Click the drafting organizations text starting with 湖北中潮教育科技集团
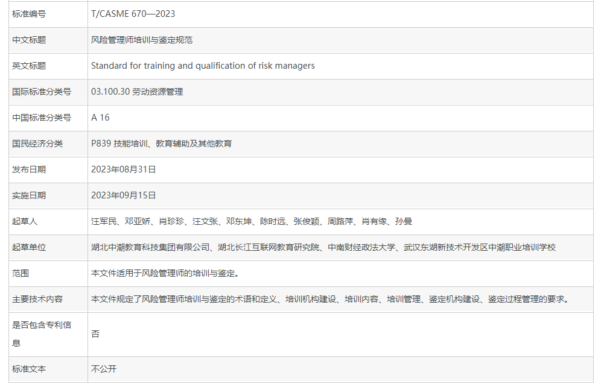 coord(323,247)
